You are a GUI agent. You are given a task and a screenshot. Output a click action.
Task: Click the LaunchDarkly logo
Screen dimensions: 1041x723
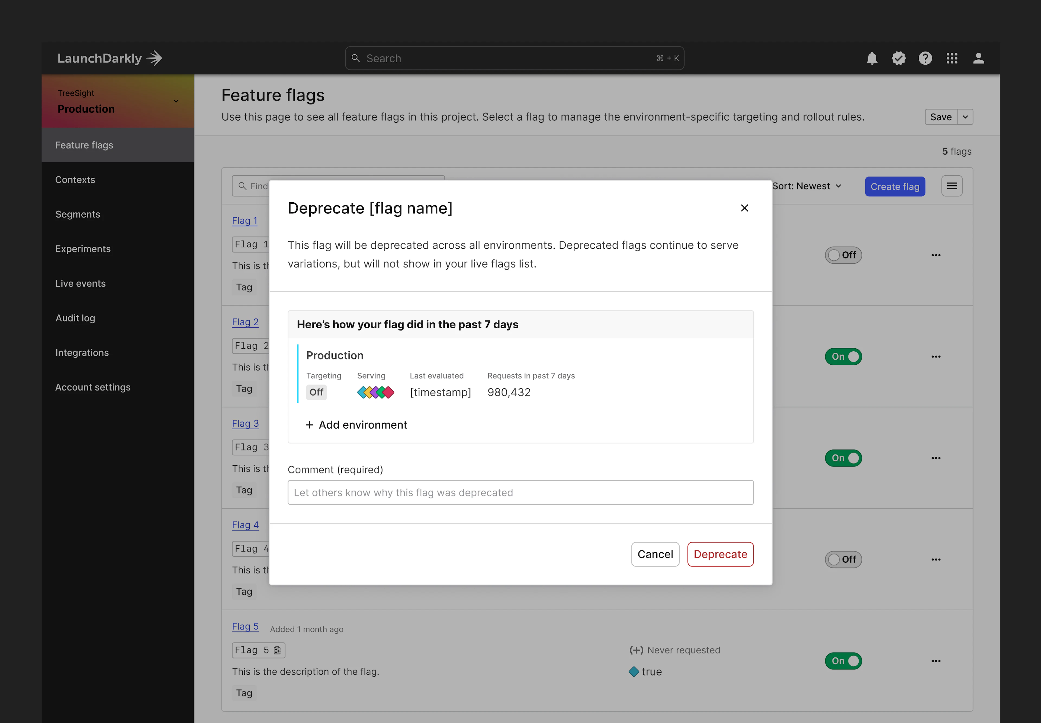point(109,58)
